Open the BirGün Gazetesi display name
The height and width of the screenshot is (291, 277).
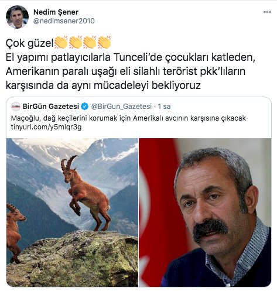coord(51,107)
